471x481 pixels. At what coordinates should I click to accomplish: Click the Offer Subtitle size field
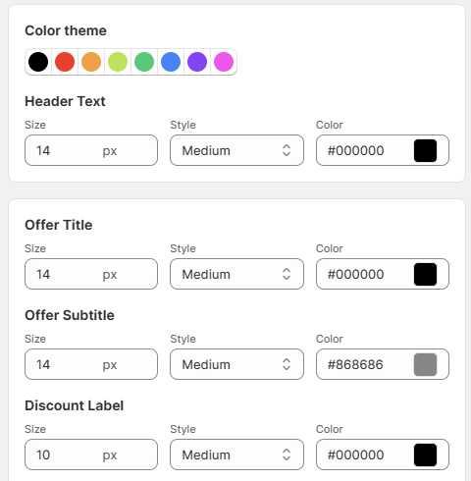click(x=91, y=364)
